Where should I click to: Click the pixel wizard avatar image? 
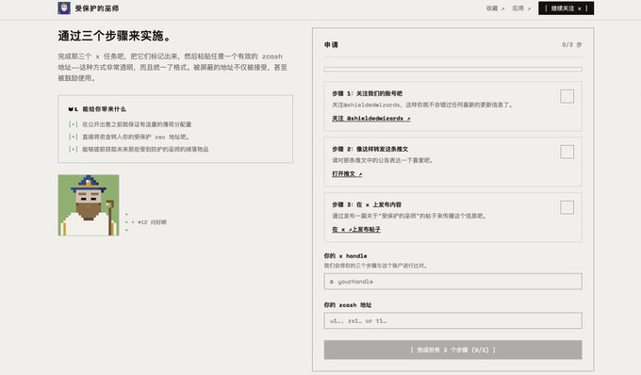pyautogui.click(x=89, y=205)
